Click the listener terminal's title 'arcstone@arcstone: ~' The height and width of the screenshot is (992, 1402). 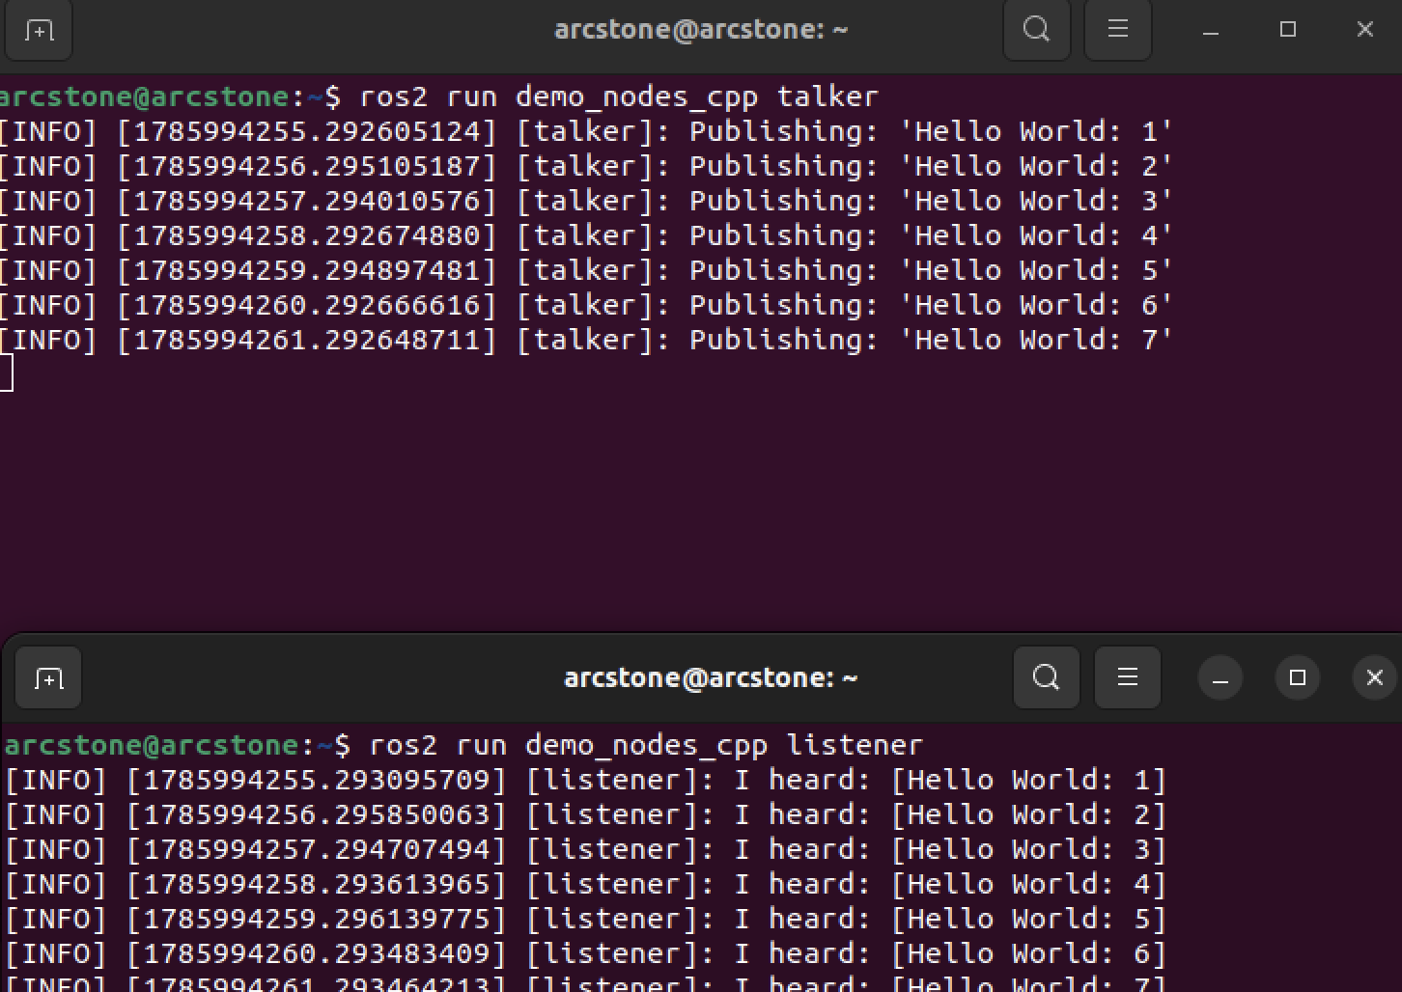tap(711, 678)
